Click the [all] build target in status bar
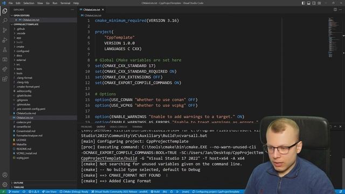Screen dimensions: 345x194 (x=164, y=192)
